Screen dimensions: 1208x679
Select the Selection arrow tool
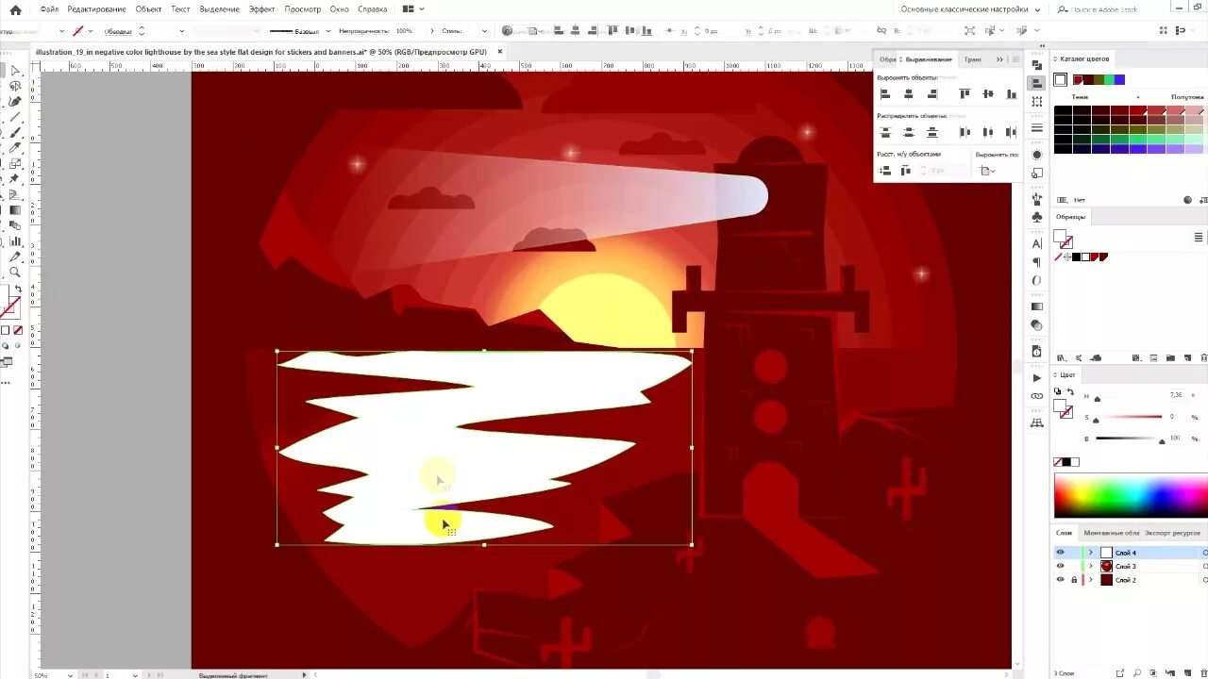coord(15,71)
